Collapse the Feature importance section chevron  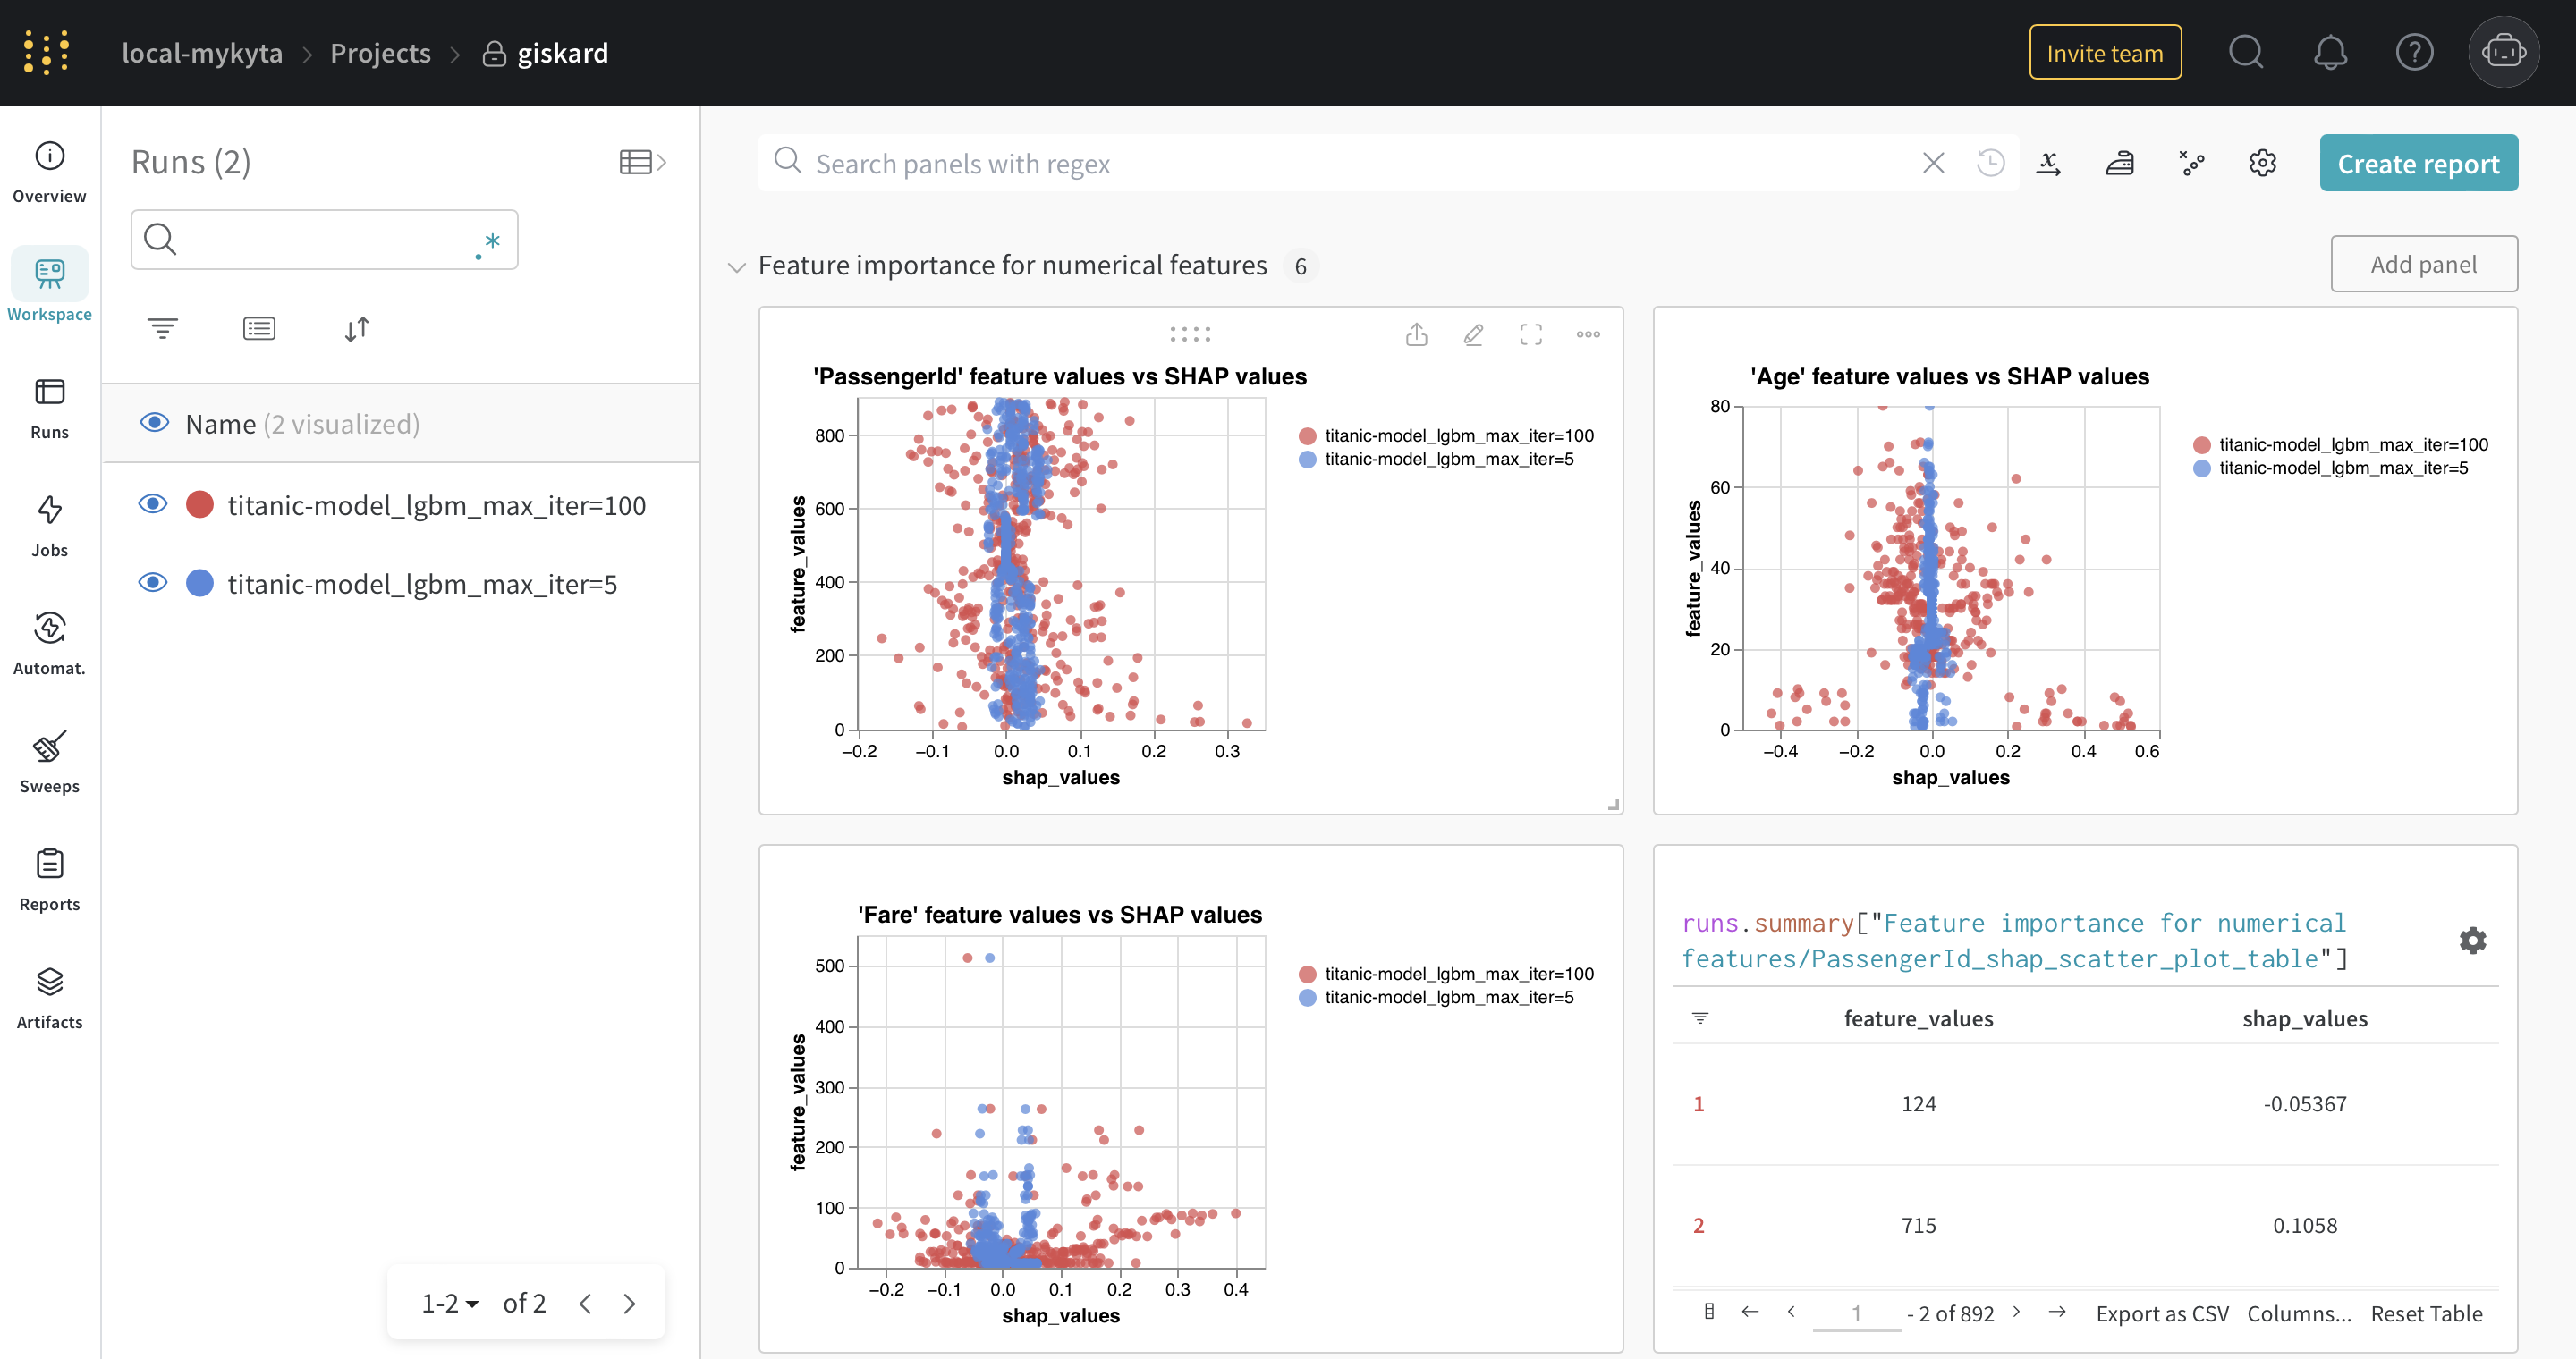click(737, 266)
